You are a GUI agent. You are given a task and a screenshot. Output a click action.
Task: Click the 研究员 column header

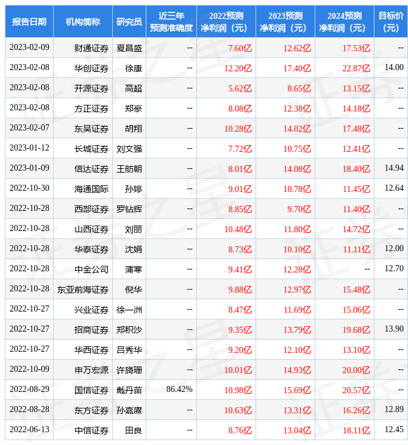coord(129,21)
